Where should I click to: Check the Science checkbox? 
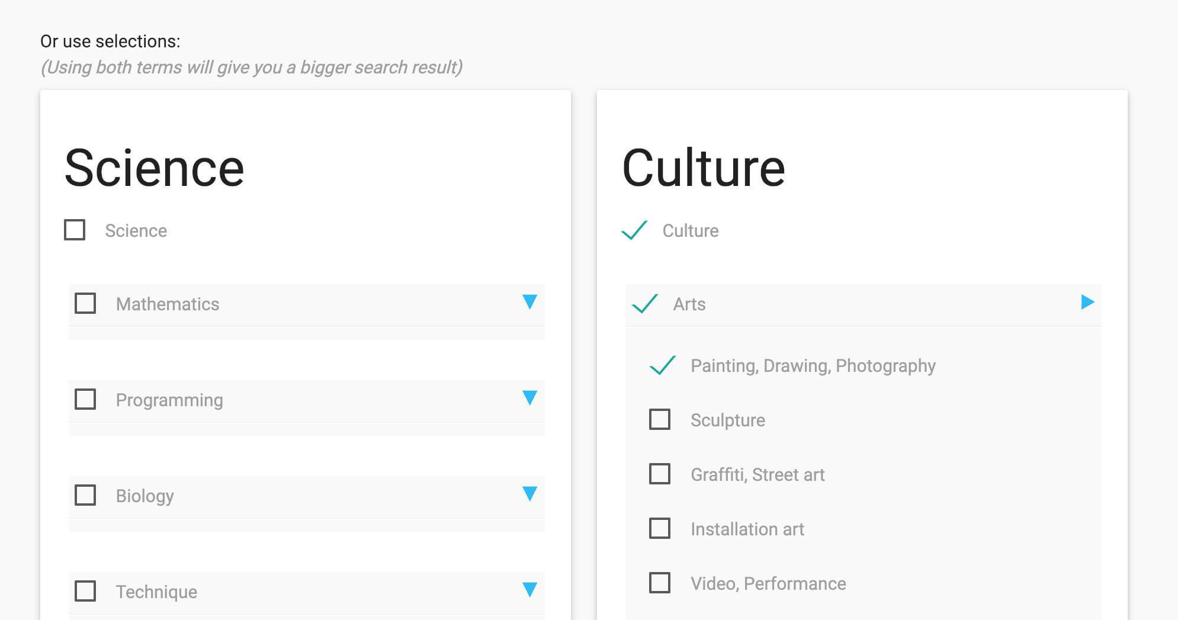(75, 230)
